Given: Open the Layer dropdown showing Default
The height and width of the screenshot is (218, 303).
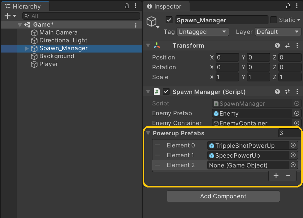Looking at the screenshot, I should coord(278,32).
